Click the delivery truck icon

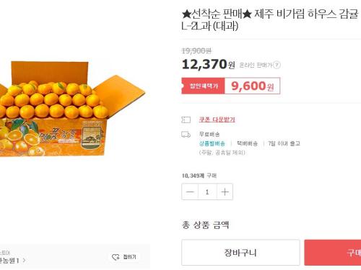tap(186, 135)
